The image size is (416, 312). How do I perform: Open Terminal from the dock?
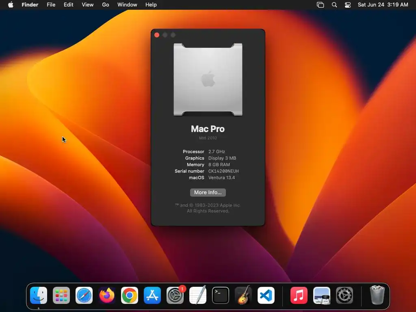click(221, 295)
